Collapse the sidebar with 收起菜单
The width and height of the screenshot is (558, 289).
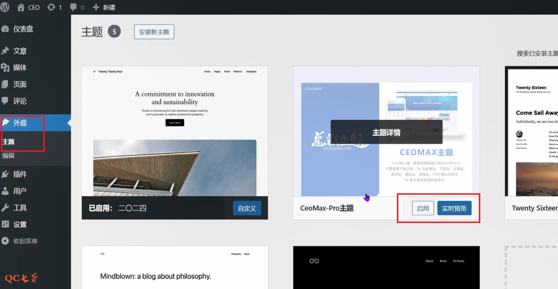click(25, 241)
